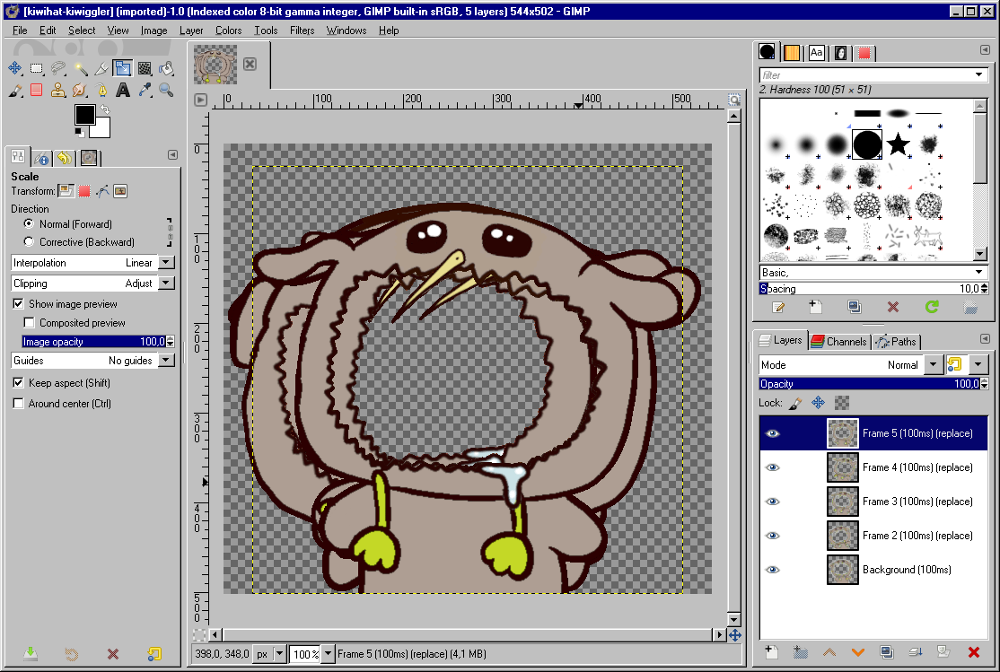Select the Eraser tool
The image size is (1000, 672).
37,90
